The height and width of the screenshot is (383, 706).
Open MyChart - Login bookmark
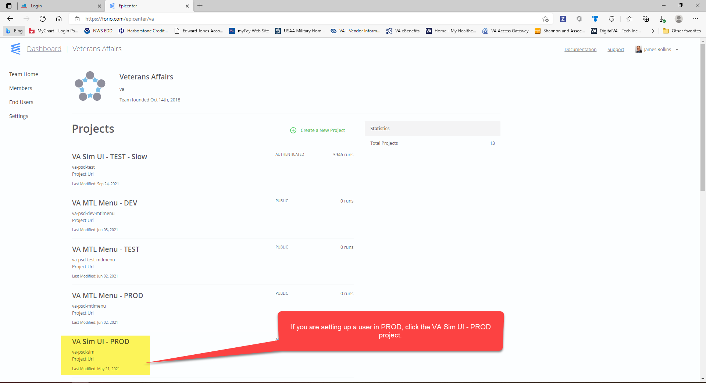(x=53, y=31)
